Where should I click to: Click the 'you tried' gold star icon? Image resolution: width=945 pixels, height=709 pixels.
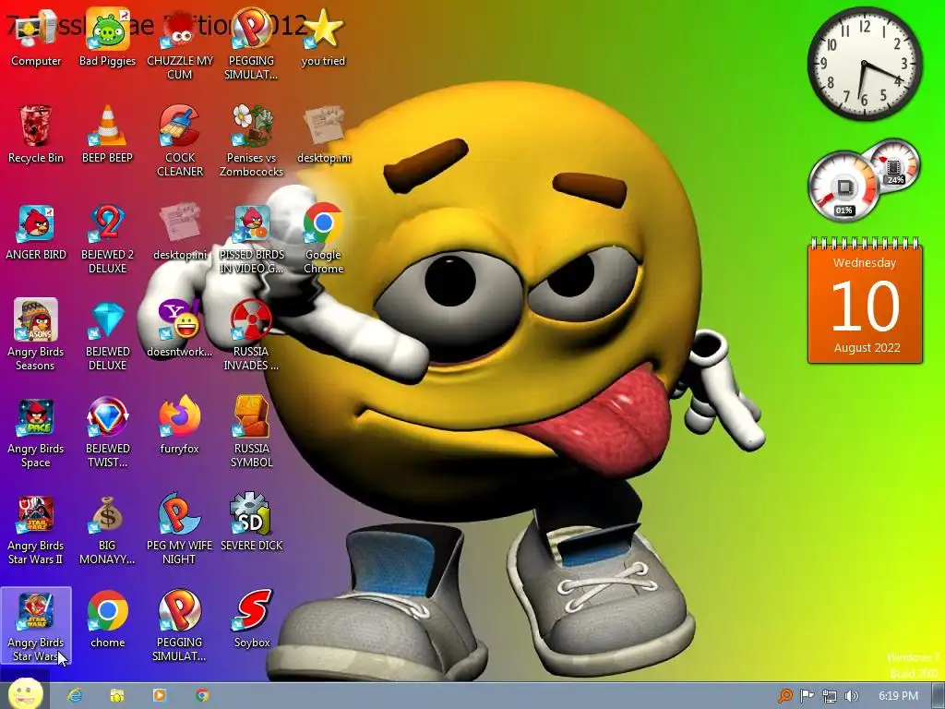point(323,38)
